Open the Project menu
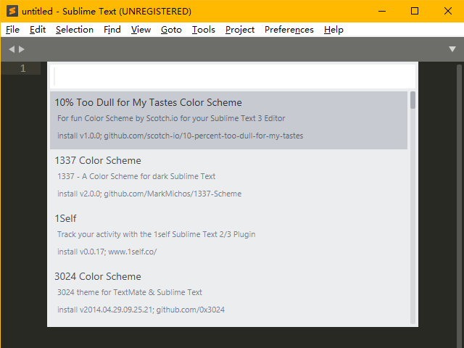464x348 pixels. (x=239, y=30)
